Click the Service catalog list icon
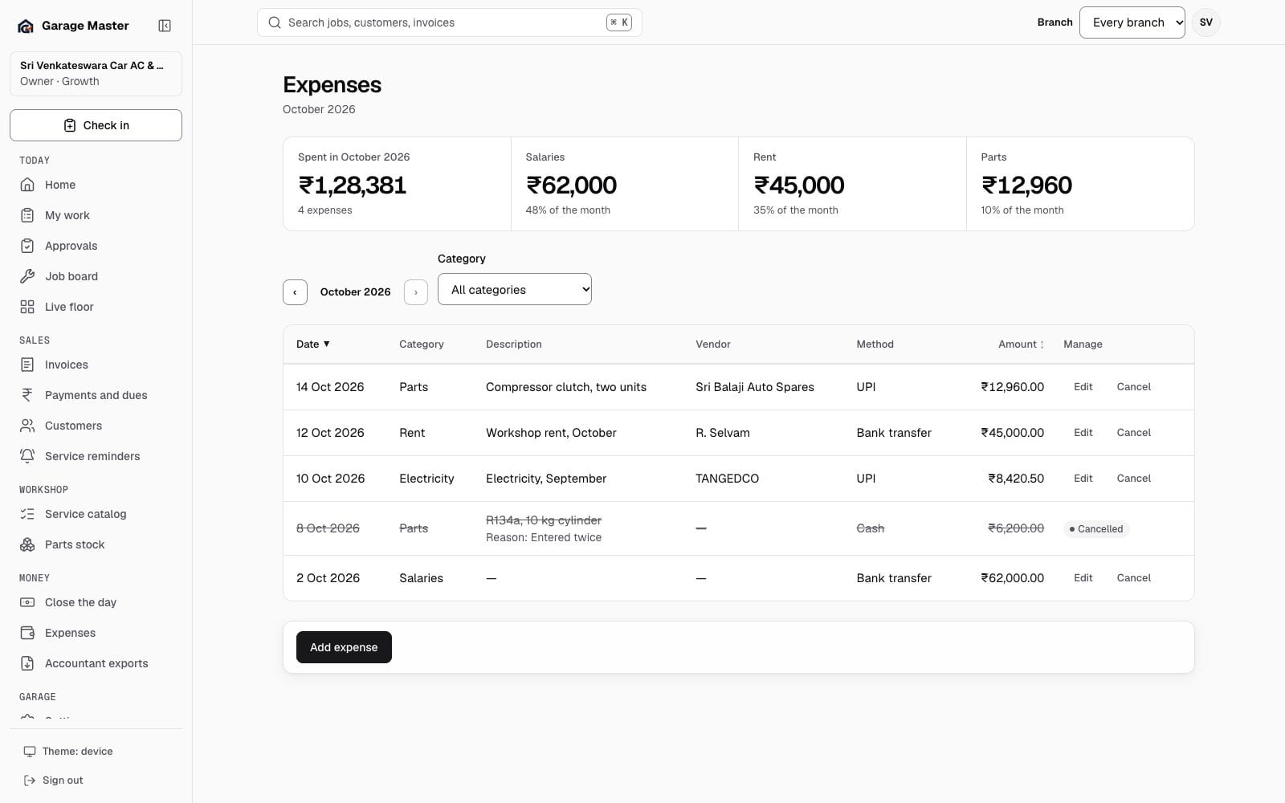 [27, 514]
